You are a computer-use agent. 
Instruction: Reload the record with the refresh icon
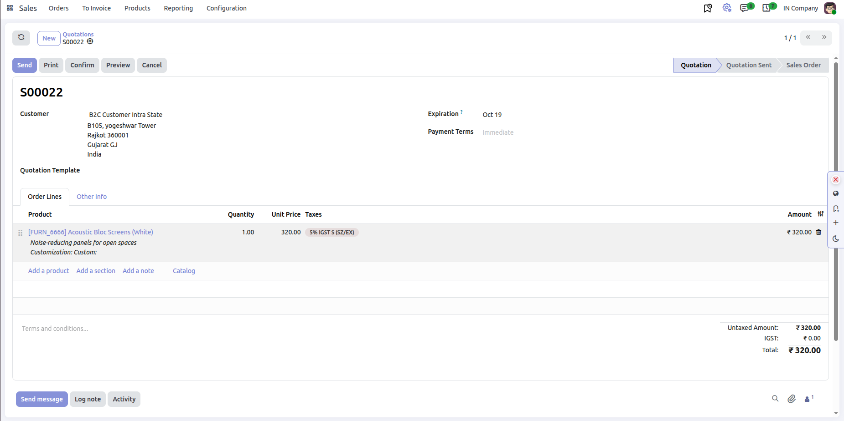point(21,38)
